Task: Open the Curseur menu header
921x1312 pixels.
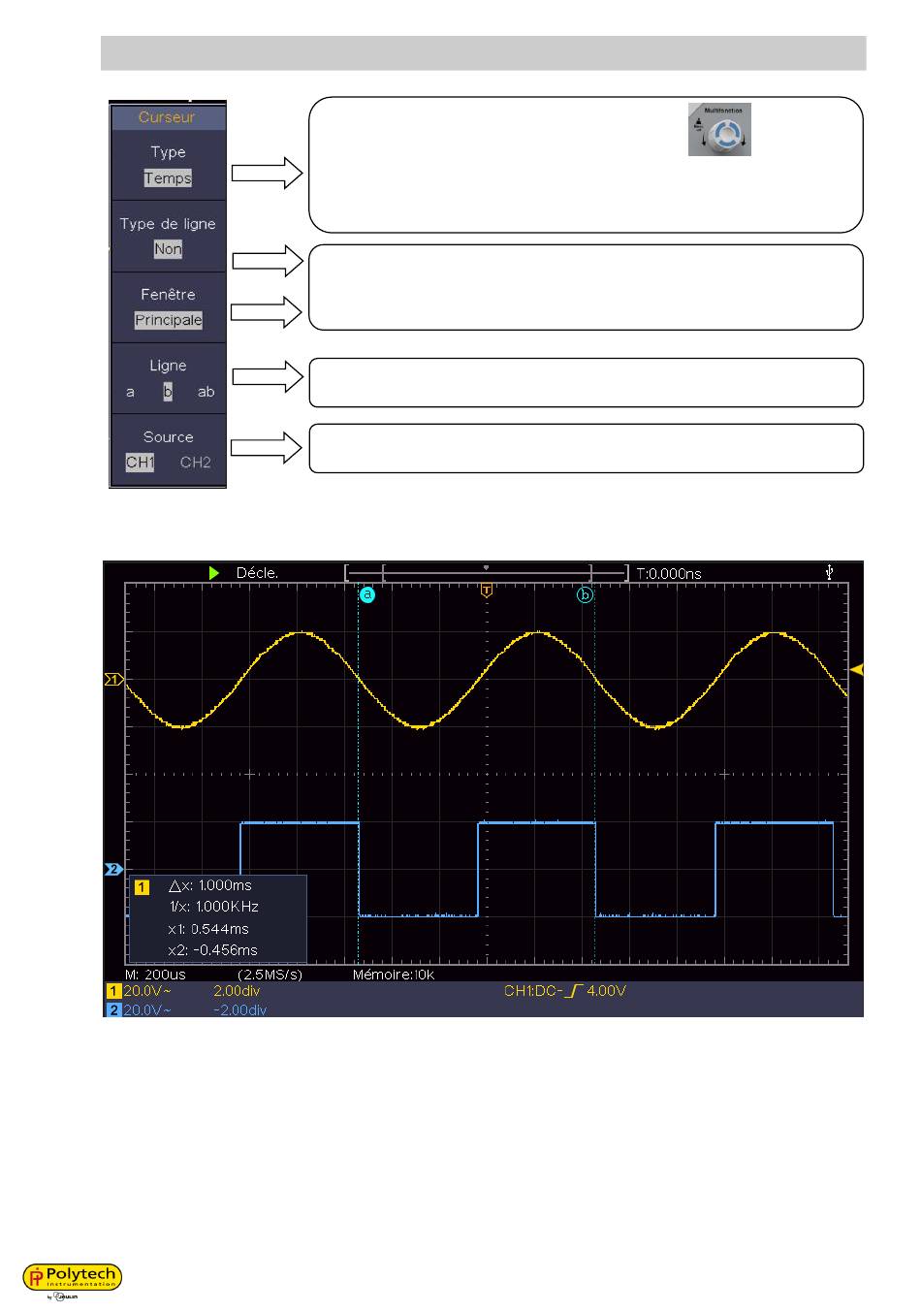Action: coord(167,117)
